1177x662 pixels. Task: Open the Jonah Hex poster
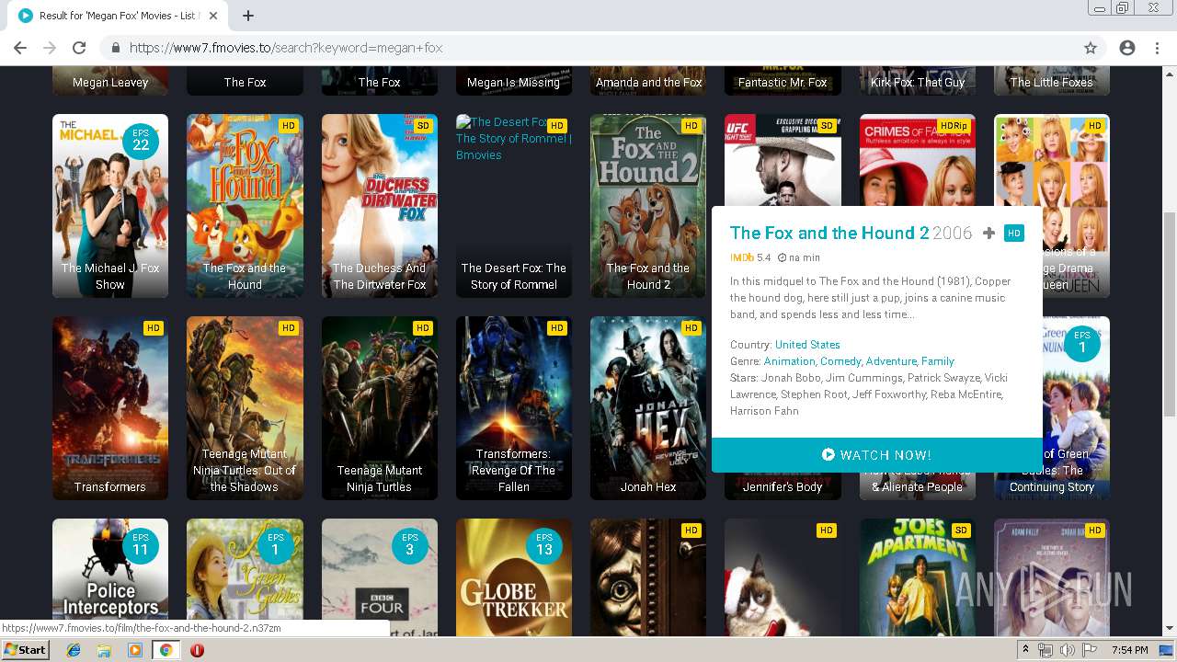click(x=648, y=408)
